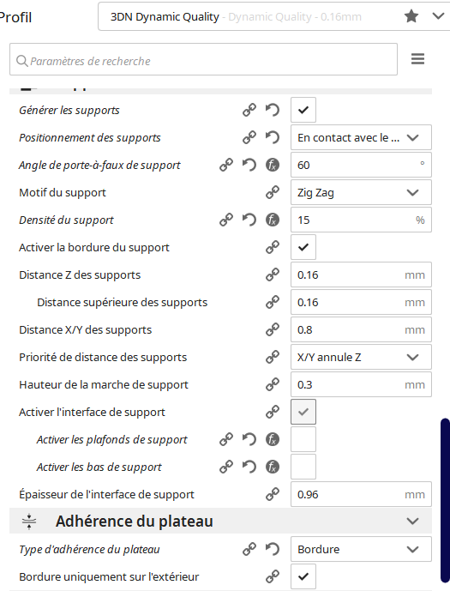
Task: Open formula icon for Activer les plafonds
Action: 273,439
